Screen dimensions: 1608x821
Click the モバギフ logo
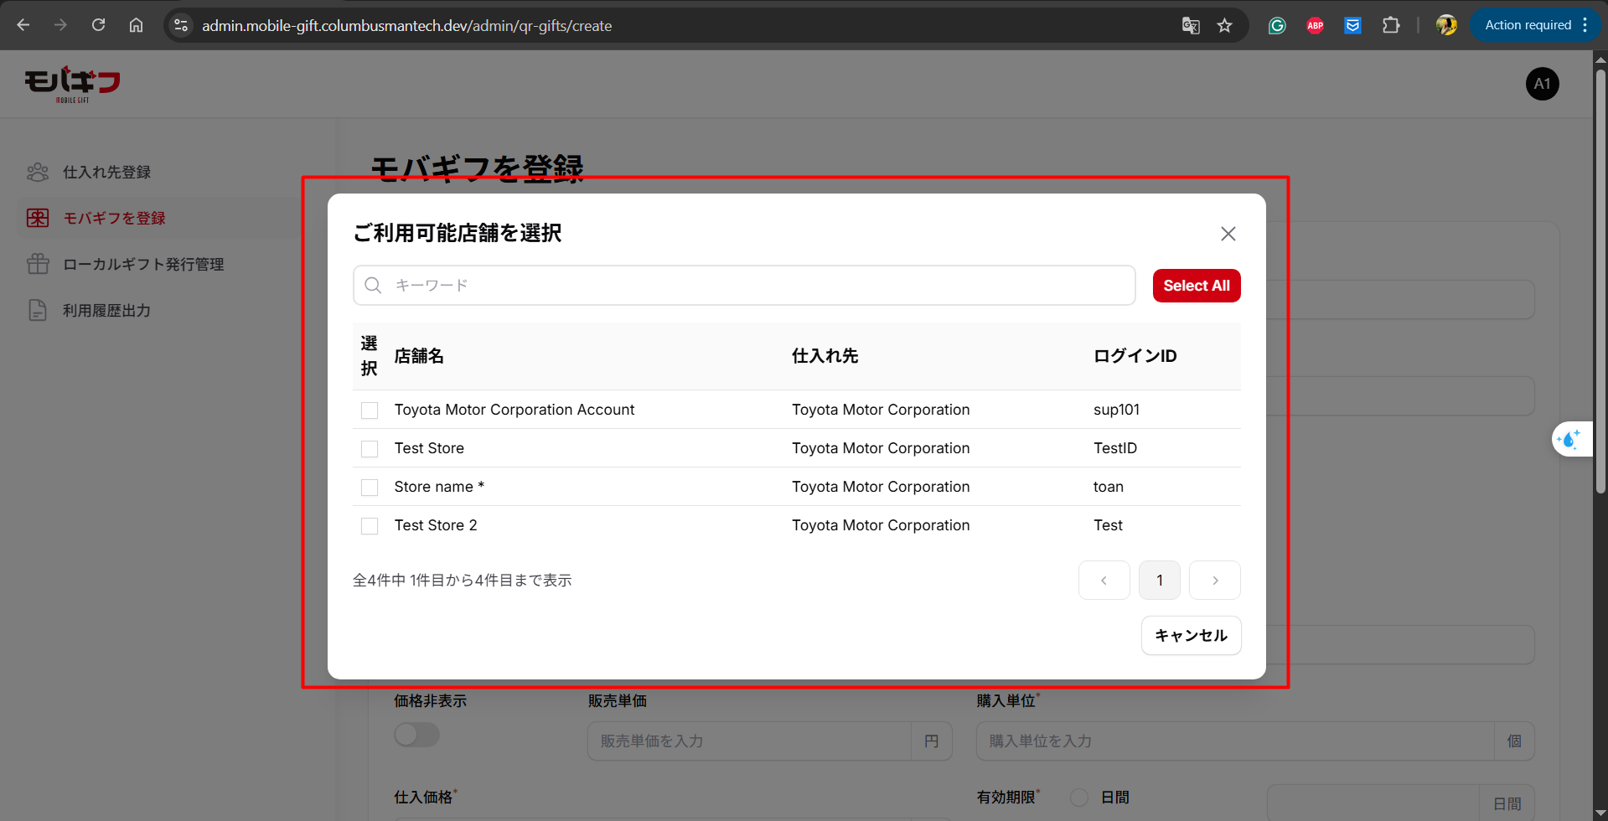pos(72,84)
